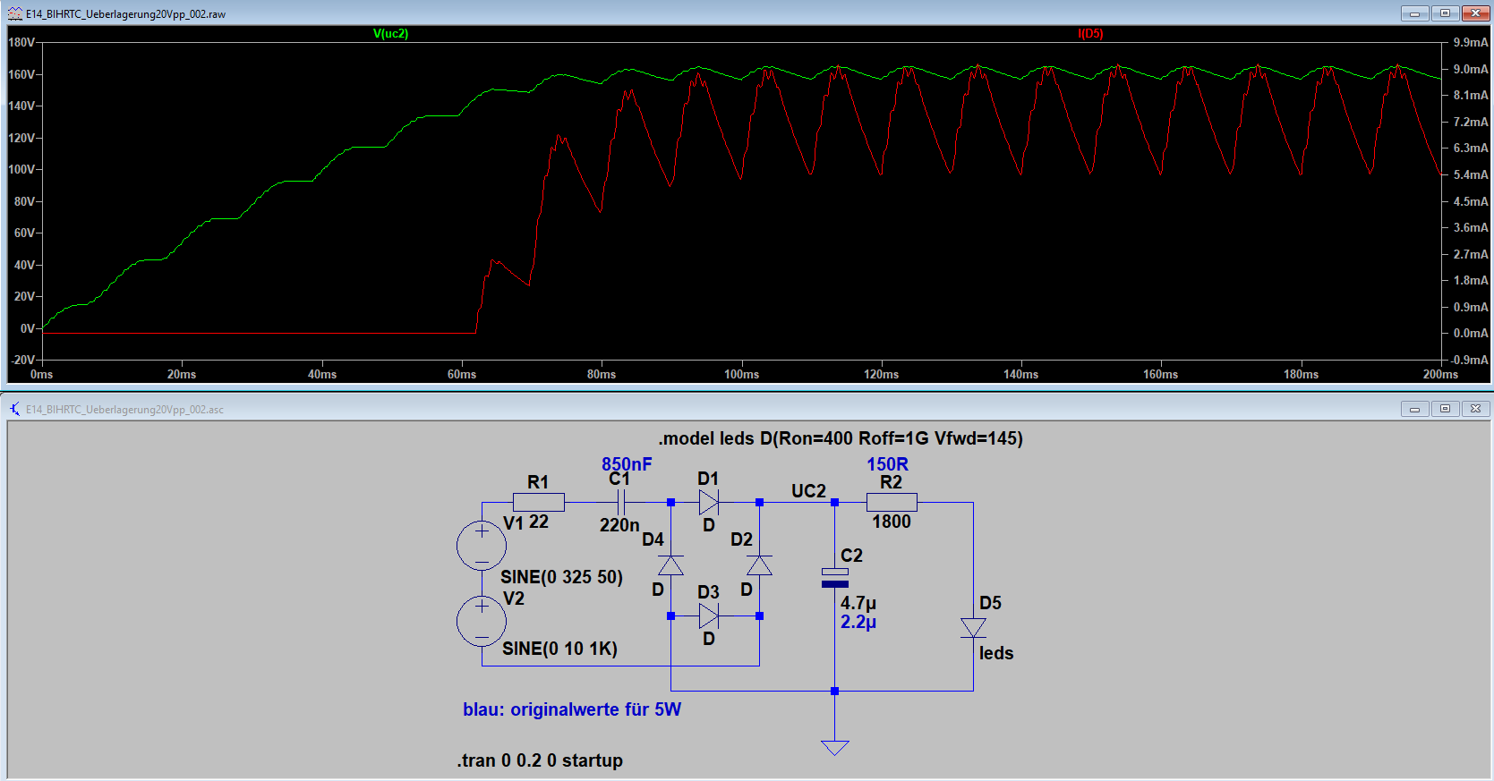Select voltage source V1 symbol

(482, 545)
